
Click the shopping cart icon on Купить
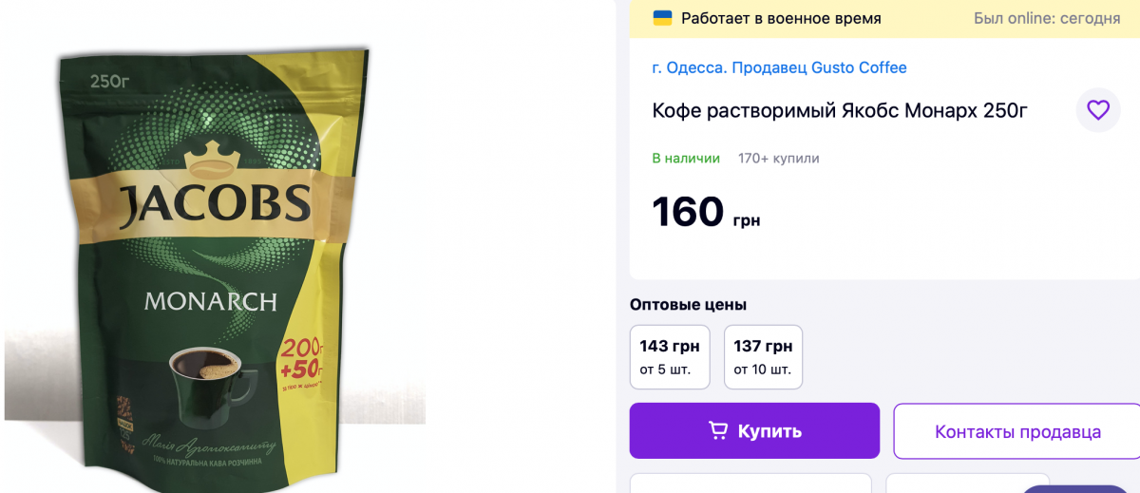click(x=719, y=431)
